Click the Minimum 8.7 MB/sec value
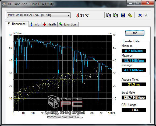 [x=134, y=51]
